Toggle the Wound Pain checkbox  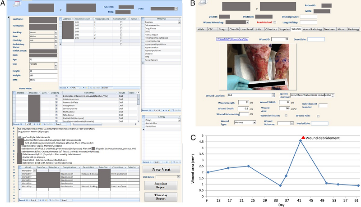point(318,116)
